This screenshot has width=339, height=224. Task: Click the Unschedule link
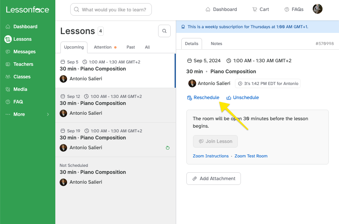click(x=246, y=98)
